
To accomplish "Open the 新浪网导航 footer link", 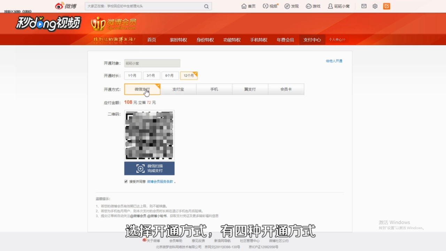I will point(222,241).
